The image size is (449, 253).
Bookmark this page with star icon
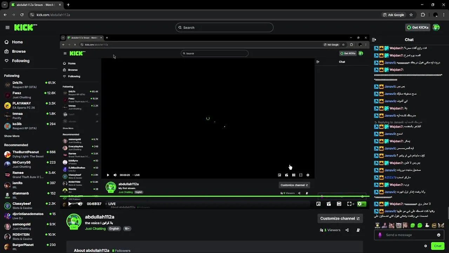pos(411,15)
